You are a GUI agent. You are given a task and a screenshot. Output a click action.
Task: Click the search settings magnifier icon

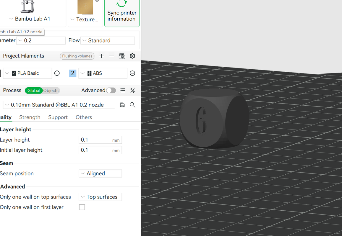click(132, 105)
